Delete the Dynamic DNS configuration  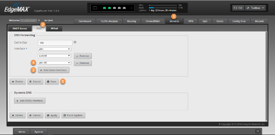click(x=18, y=115)
